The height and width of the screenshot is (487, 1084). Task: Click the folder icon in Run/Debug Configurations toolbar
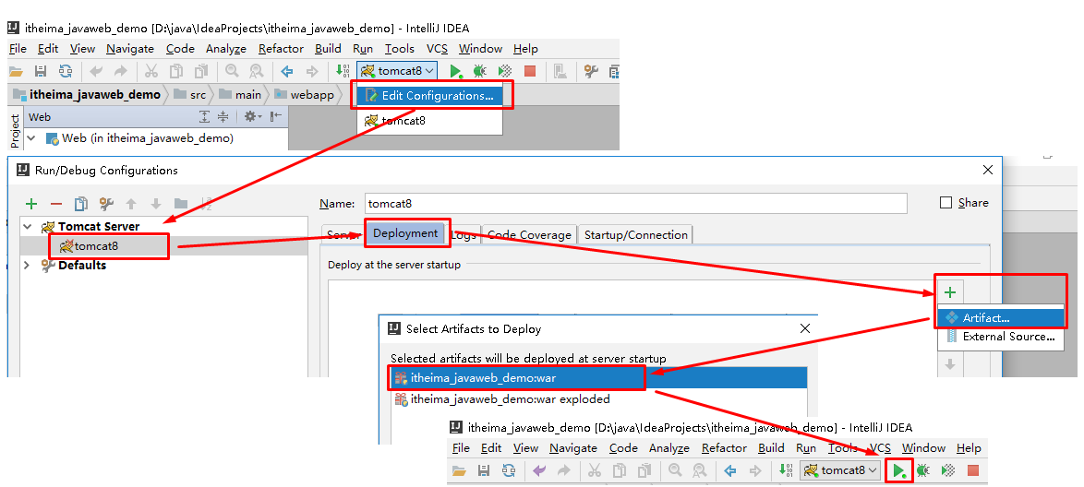pos(181,204)
